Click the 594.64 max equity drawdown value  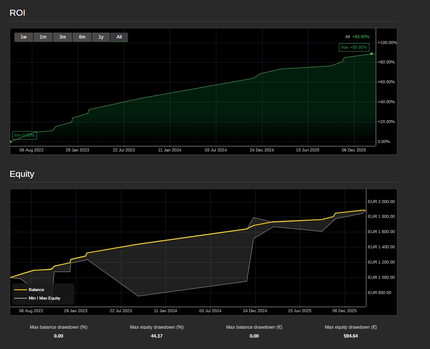click(x=350, y=336)
